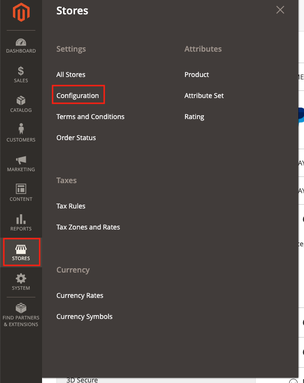304x383 pixels.
Task: Open the Sales menu
Action: coord(21,75)
